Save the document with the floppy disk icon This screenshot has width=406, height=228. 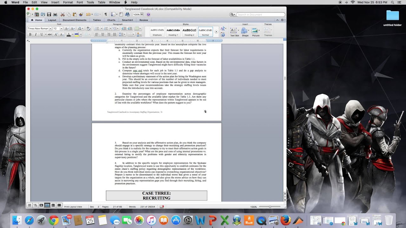coord(49,15)
